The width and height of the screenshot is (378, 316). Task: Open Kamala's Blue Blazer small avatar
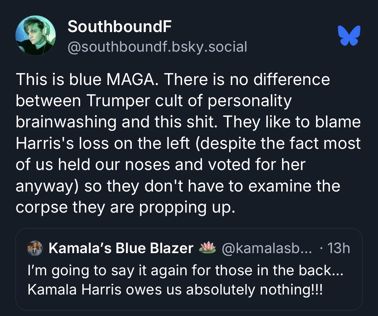click(35, 248)
